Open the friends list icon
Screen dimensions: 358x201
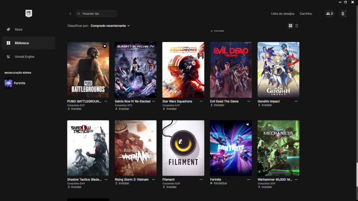(329, 14)
